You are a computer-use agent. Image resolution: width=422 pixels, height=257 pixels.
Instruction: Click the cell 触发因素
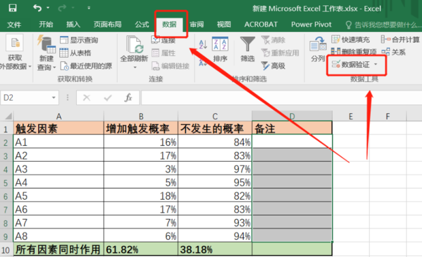(x=59, y=128)
